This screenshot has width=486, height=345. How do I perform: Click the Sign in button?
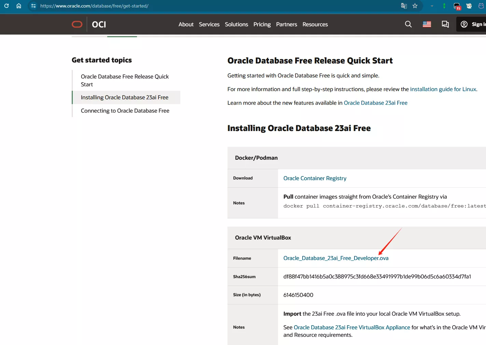[x=473, y=24]
